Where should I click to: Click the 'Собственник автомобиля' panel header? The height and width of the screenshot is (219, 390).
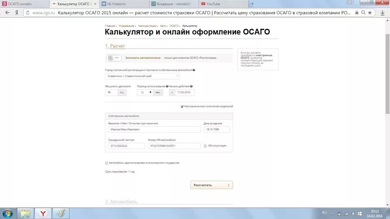tap(169, 116)
